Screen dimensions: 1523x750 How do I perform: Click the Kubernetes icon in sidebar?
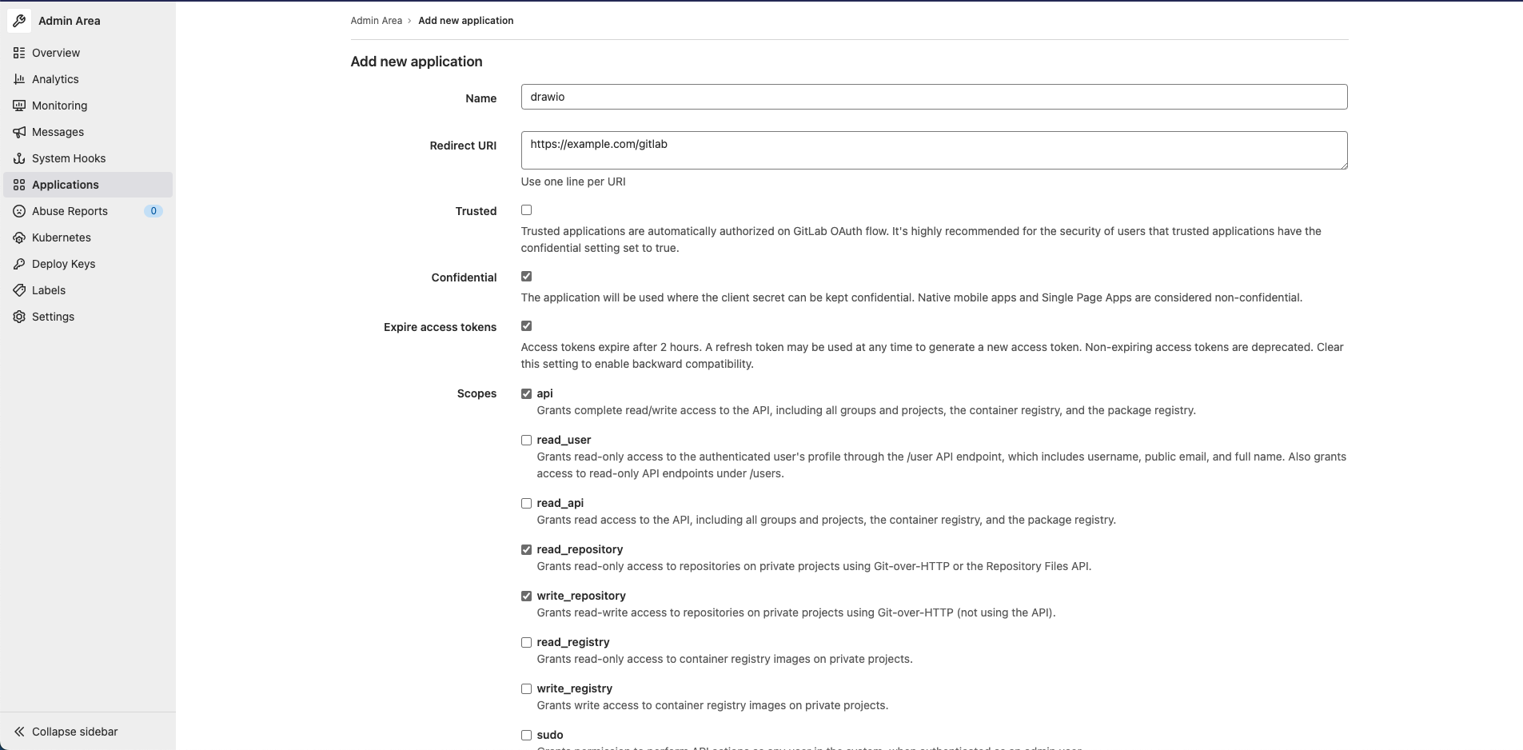pos(19,237)
